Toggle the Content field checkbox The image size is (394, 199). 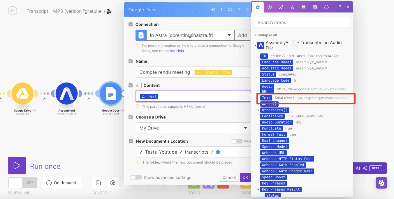(131, 85)
